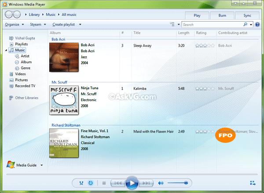Click the Next track button

(146, 183)
